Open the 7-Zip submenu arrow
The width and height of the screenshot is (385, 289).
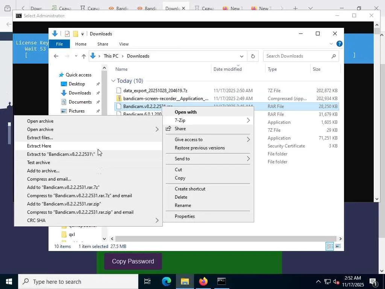pyautogui.click(x=248, y=120)
